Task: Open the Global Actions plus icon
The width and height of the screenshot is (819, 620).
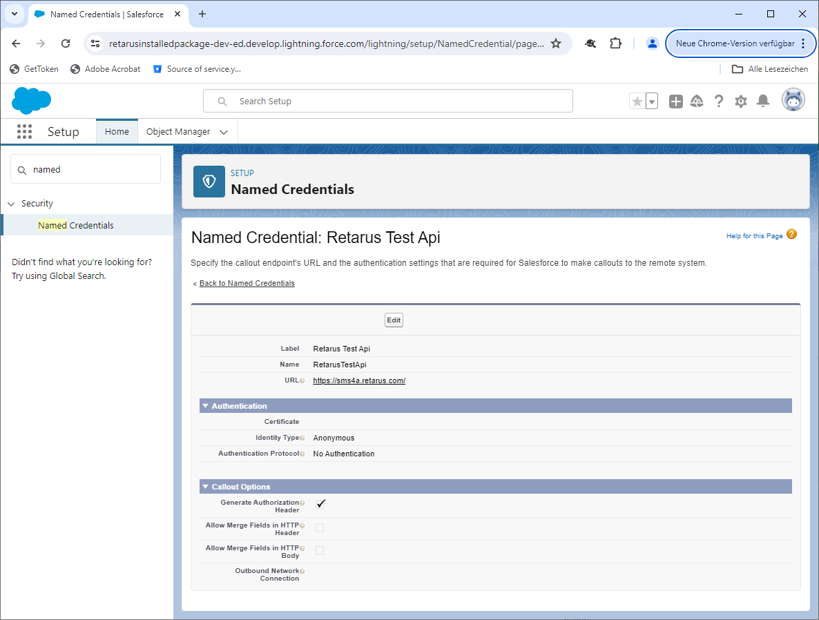Action: click(x=676, y=101)
